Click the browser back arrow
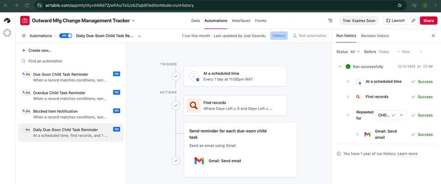441x184 pixels. point(5,6)
